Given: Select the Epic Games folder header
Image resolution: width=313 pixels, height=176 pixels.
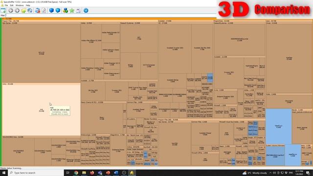Looking at the screenshot, I should point(41,23).
